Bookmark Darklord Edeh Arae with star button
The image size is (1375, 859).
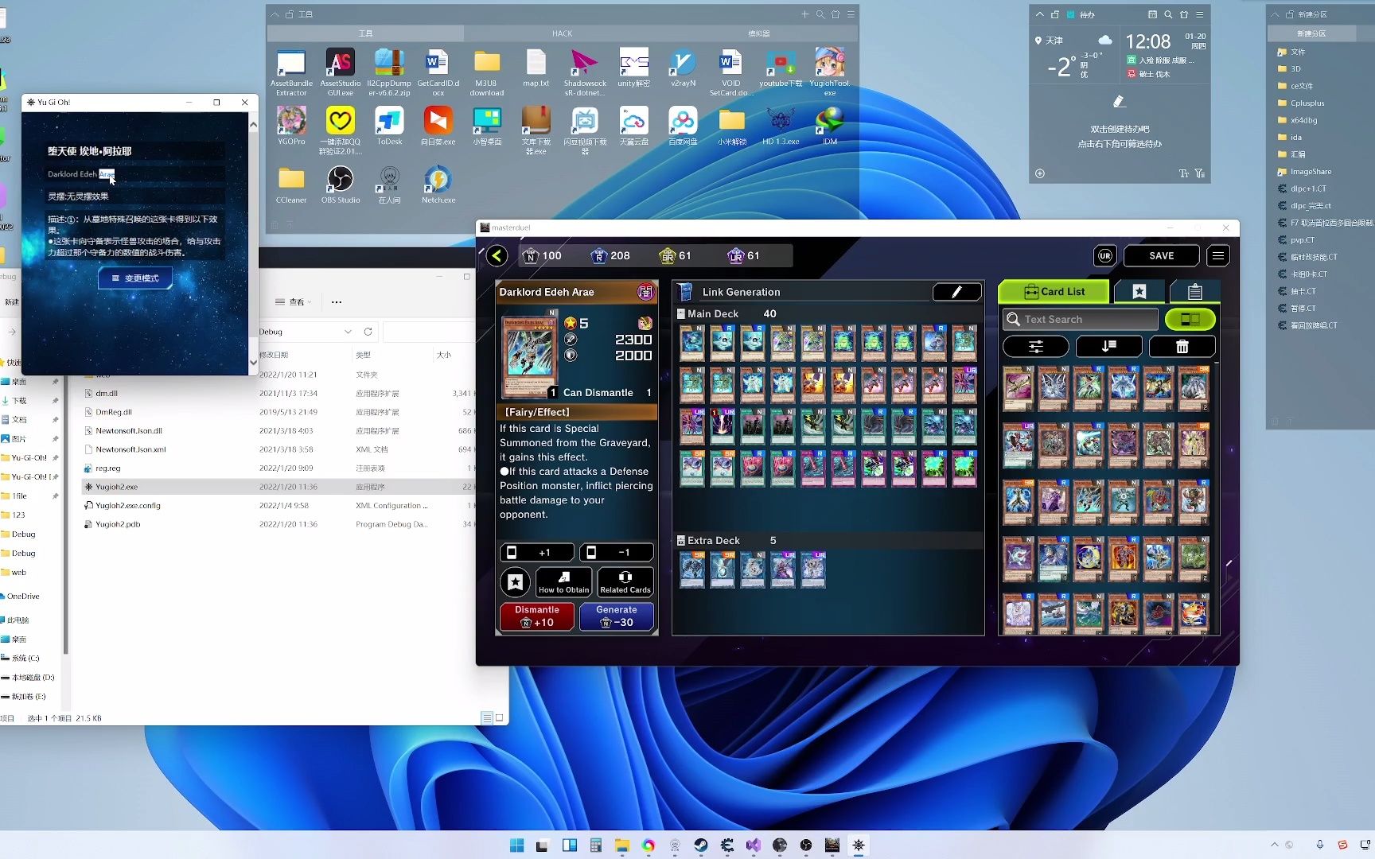pos(515,582)
